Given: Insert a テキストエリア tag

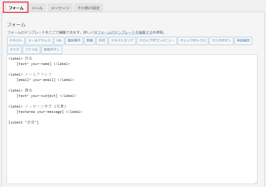Looking at the screenshot, I should point(122,41).
